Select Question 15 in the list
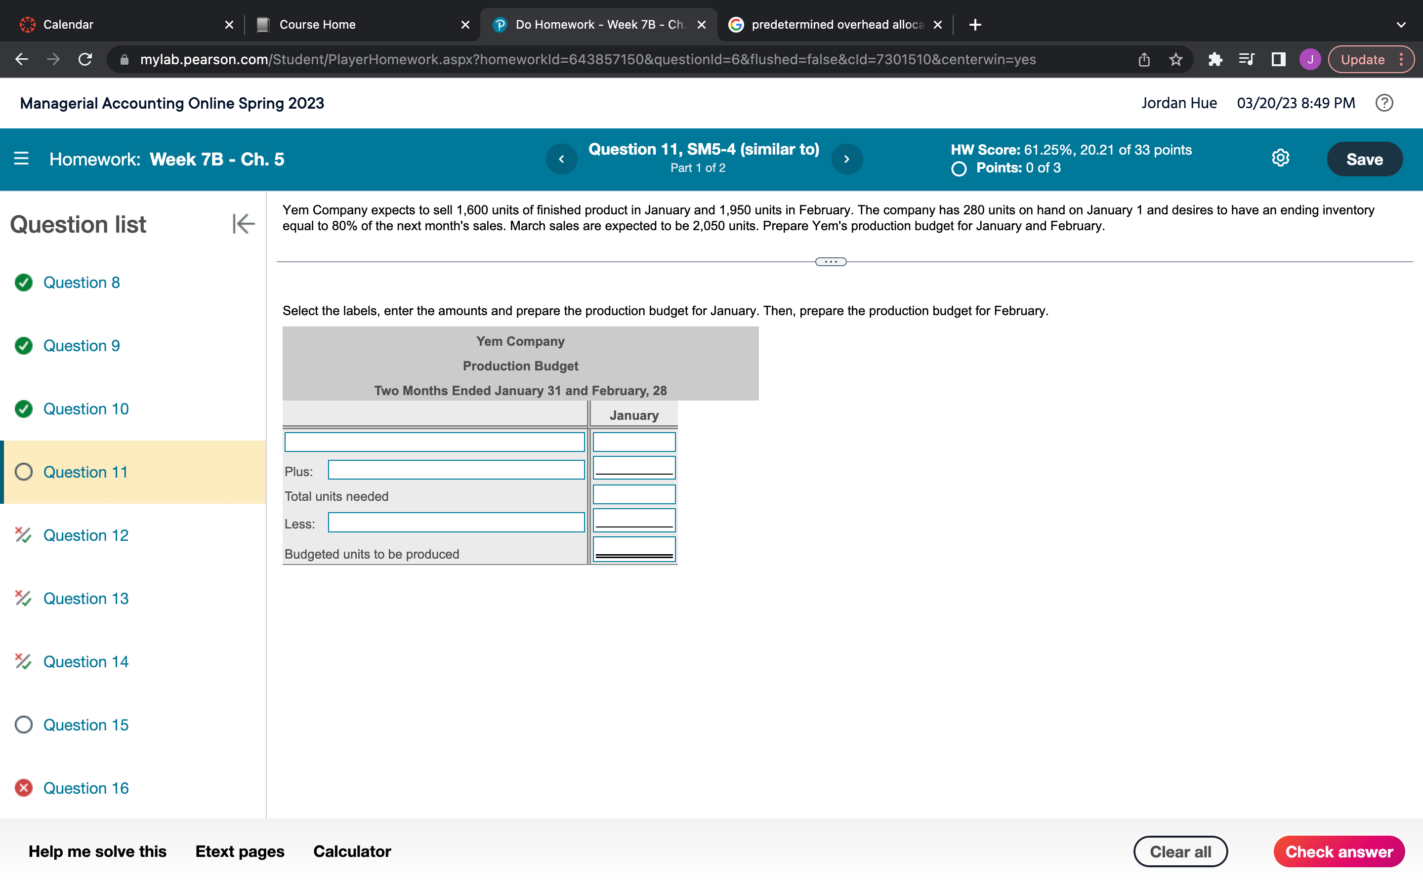Screen dimensions: 1423x889 (86, 725)
